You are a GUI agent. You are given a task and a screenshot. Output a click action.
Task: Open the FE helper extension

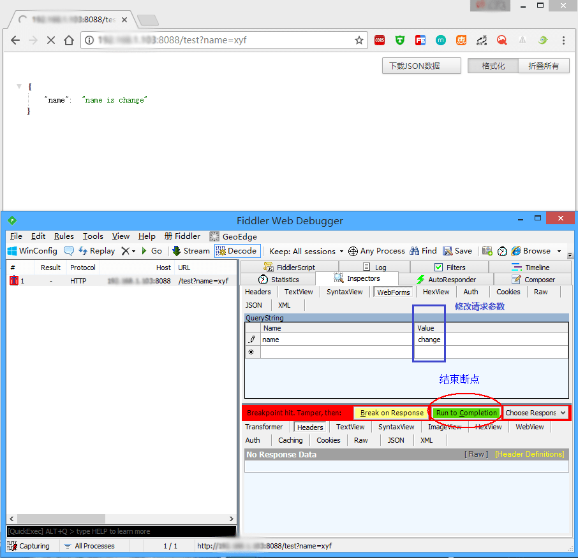click(x=420, y=40)
